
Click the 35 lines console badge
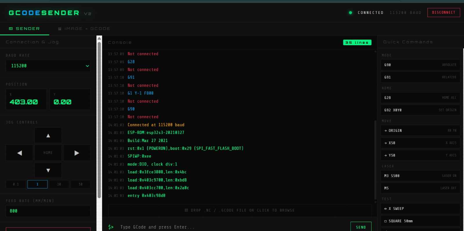point(357,42)
